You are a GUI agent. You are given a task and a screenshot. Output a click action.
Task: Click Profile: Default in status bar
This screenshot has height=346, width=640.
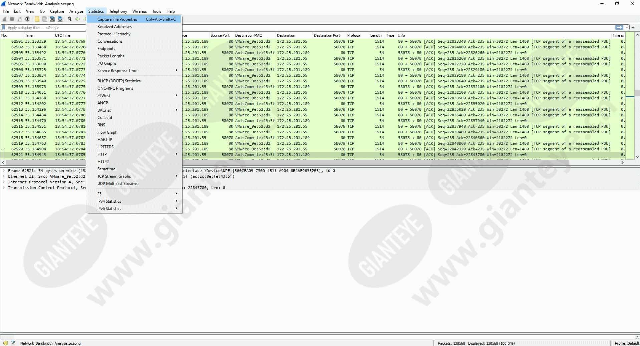[x=627, y=343]
